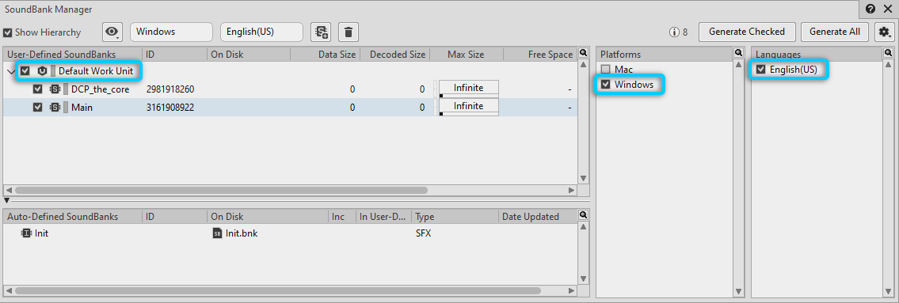Open the English(US) language selector

261,32
